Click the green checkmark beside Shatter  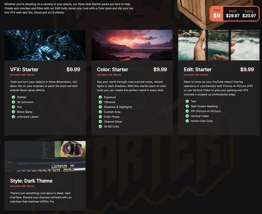tap(14, 97)
